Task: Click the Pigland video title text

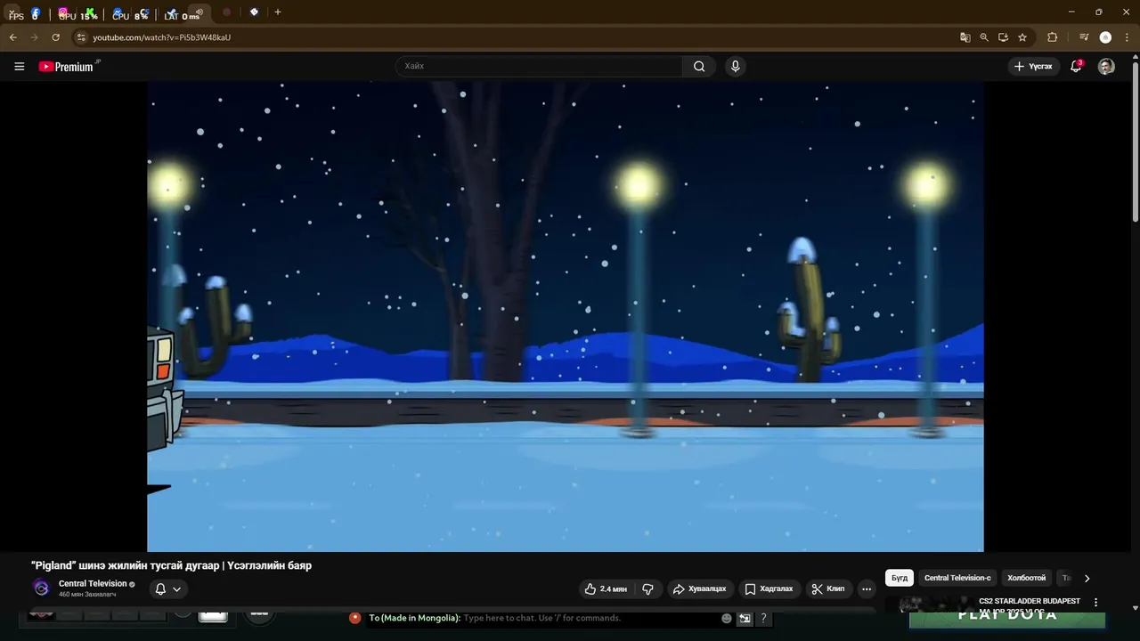Action: [171, 565]
